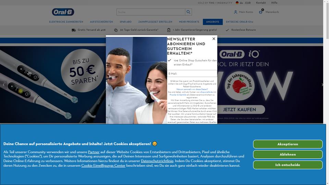Click Procter & Gamble link in popup
Image resolution: width=329 pixels, height=185 pixels.
pos(178,95)
